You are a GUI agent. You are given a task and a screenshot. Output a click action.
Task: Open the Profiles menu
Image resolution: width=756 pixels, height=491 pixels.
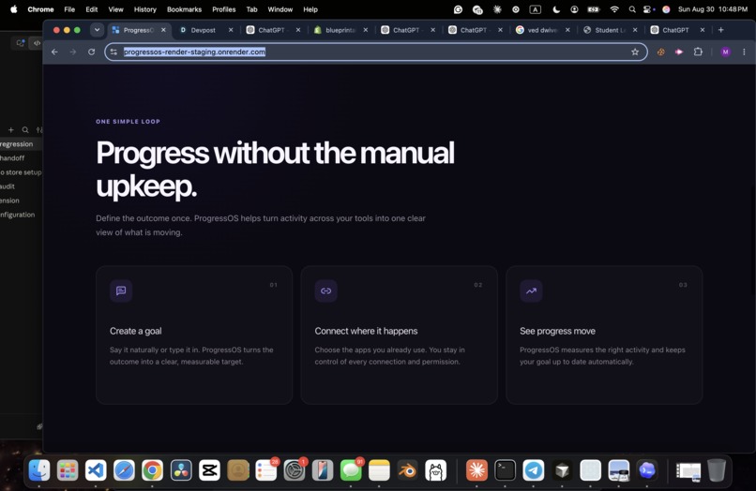coord(224,9)
